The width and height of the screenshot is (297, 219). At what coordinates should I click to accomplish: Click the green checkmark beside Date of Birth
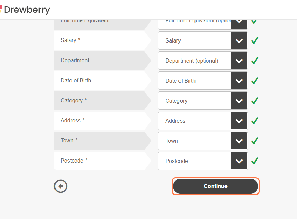[254, 81]
